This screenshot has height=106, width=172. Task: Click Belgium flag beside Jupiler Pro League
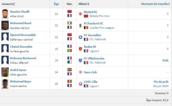(86, 28)
